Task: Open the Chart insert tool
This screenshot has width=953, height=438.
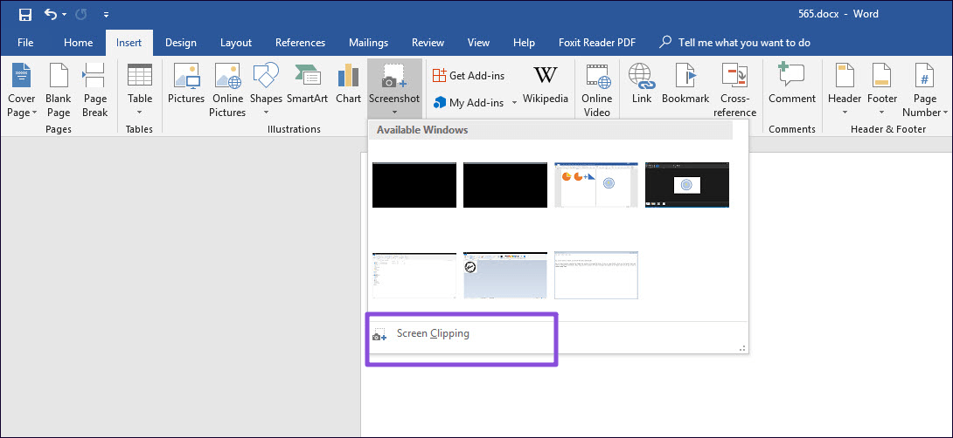Action: (x=348, y=87)
